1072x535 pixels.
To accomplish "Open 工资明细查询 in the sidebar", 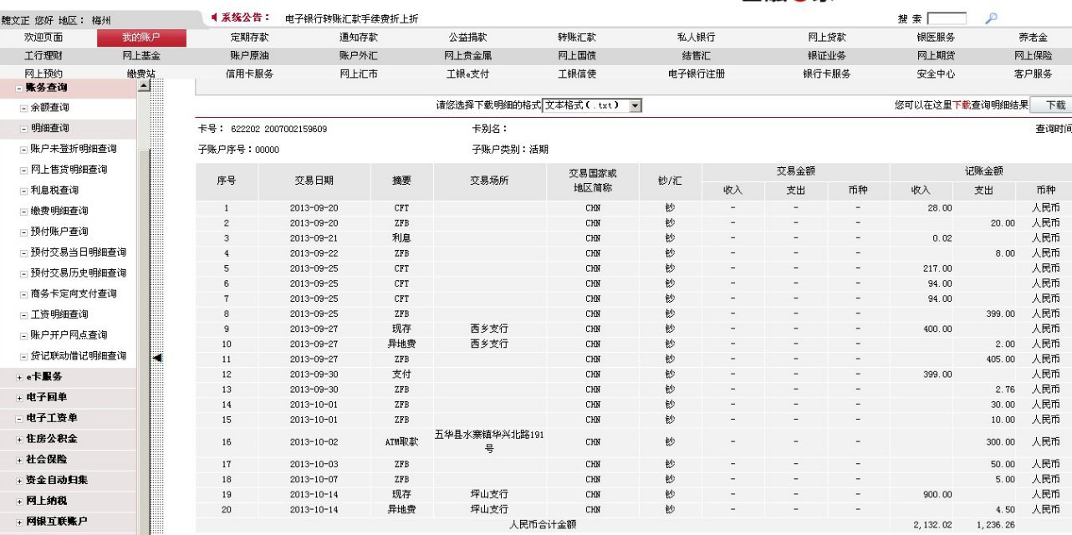I will (59, 314).
